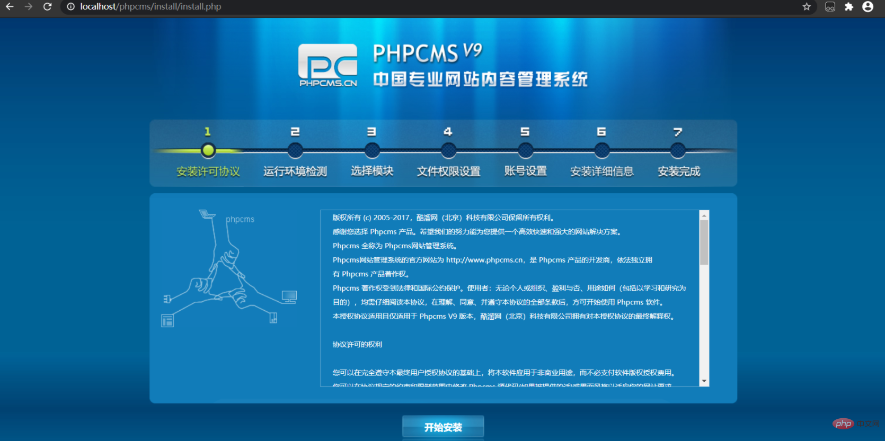Screen dimensions: 885x441
Task: Select step 1 安装许可协议 marker
Action: (x=208, y=150)
